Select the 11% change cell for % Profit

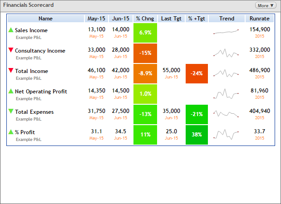(x=145, y=135)
